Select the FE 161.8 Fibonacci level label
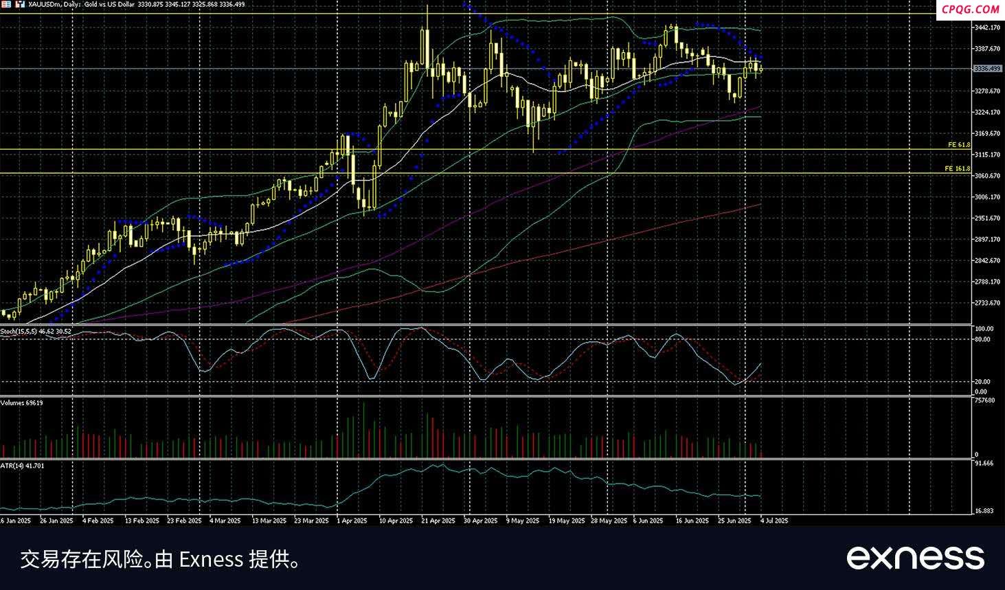Screen dimensions: 1005x590 pos(958,168)
